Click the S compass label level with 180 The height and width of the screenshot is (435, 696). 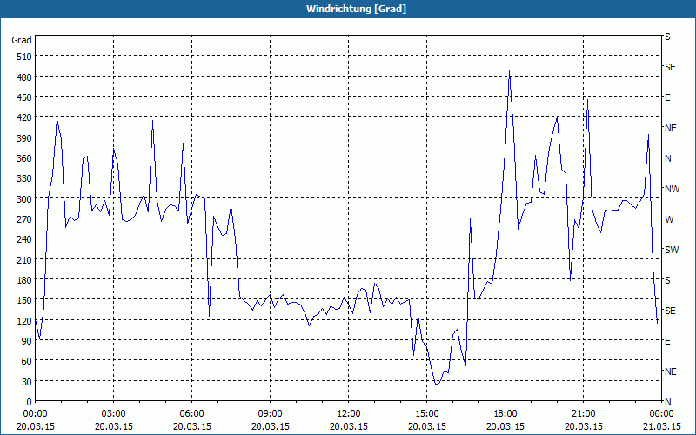[667, 280]
